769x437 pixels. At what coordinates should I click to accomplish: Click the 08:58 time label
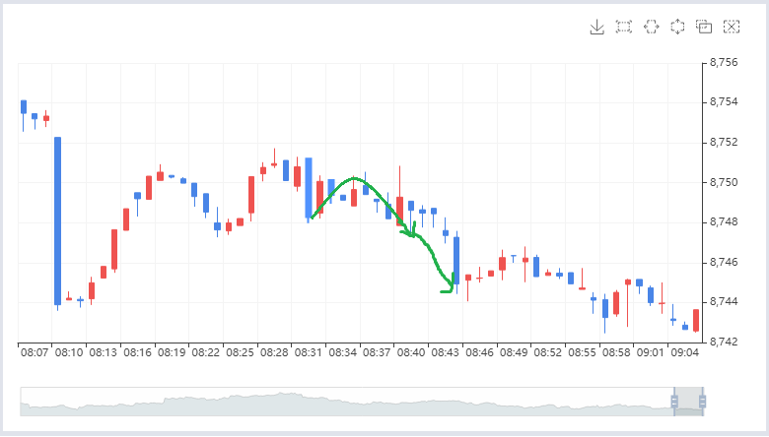coord(616,352)
